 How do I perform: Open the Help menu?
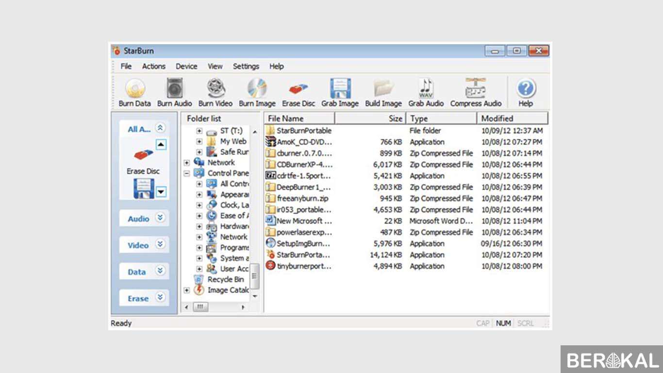click(x=277, y=67)
